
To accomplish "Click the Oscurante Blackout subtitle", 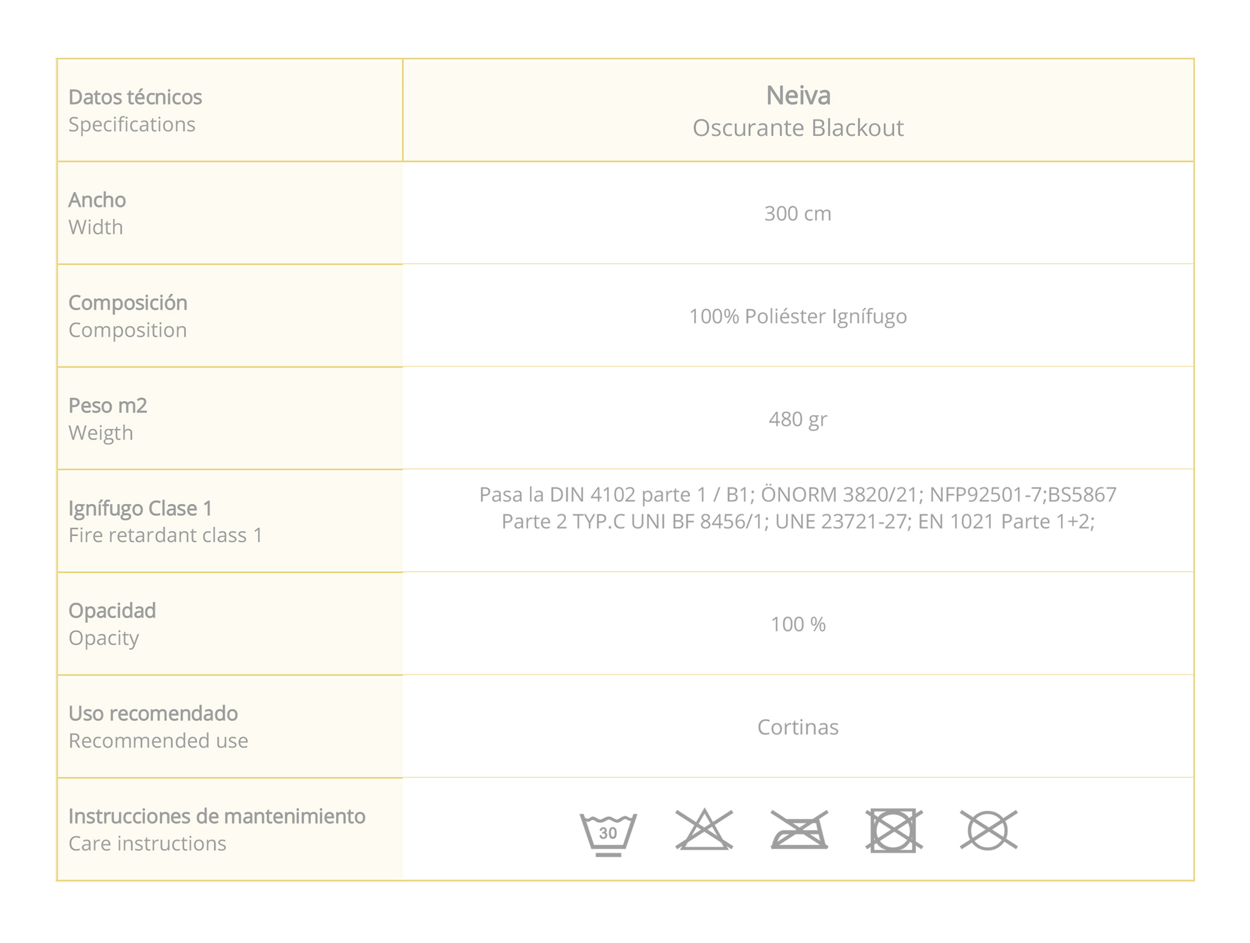I will point(798,128).
